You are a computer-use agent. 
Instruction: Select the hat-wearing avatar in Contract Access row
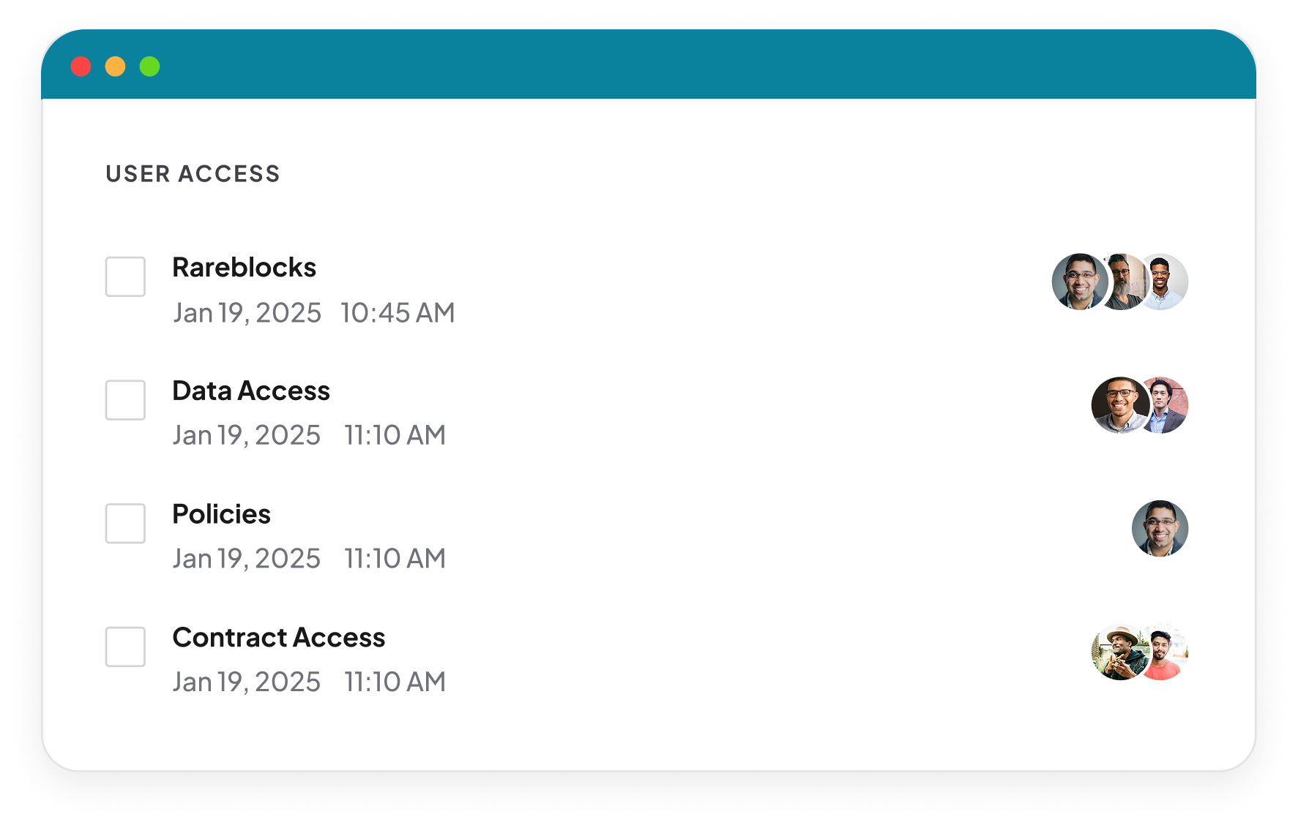pos(1119,652)
